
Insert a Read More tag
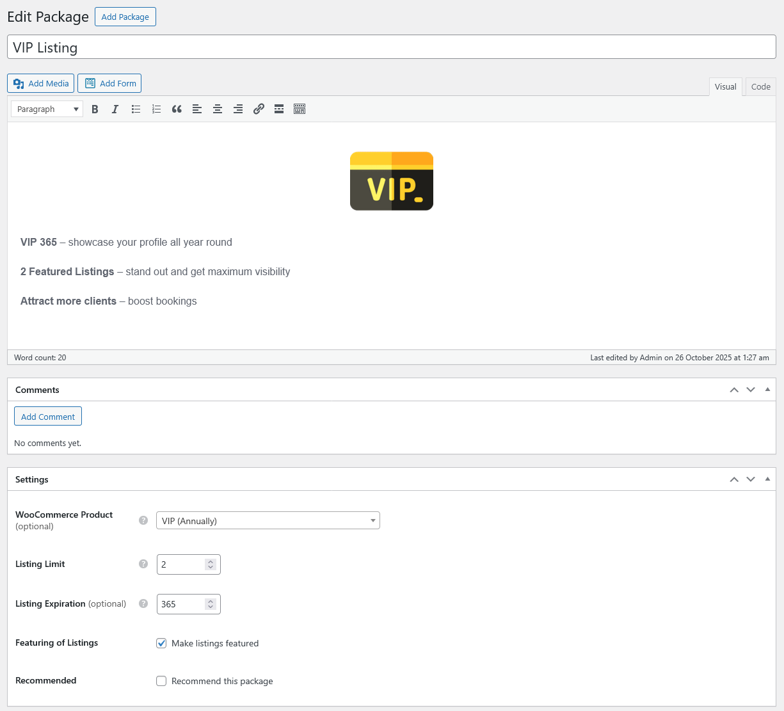click(279, 109)
